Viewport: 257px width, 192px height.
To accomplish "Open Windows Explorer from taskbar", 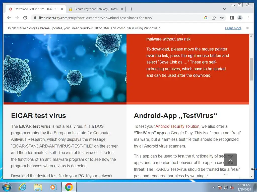I will 38,187.
